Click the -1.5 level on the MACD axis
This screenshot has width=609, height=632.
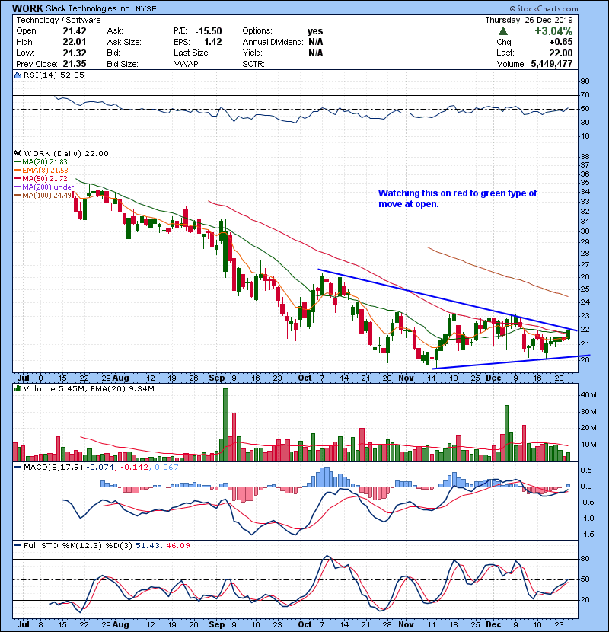point(586,535)
